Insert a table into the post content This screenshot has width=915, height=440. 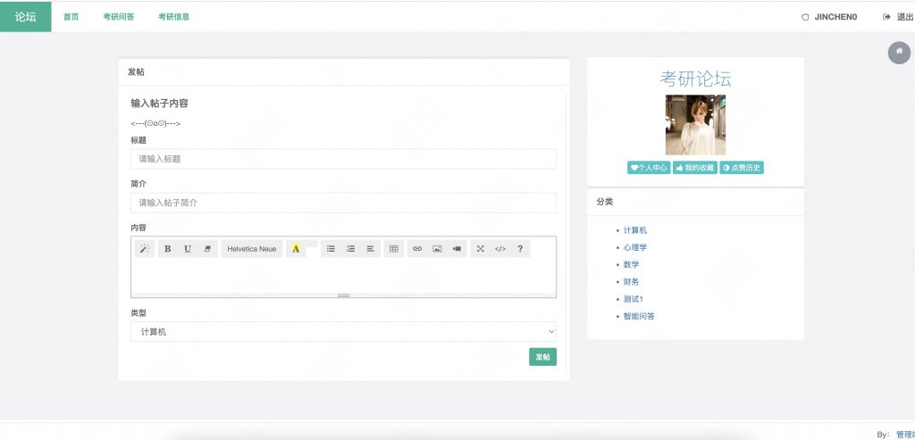pyautogui.click(x=393, y=249)
